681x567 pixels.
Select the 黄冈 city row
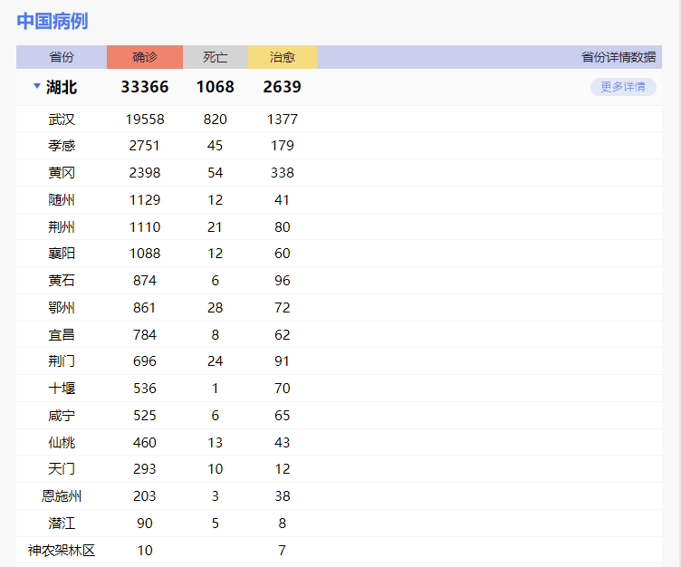tap(62, 173)
